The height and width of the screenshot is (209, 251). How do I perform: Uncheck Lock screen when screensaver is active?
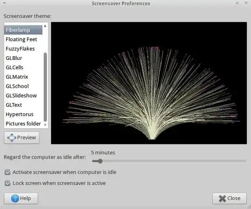[x=7, y=183]
